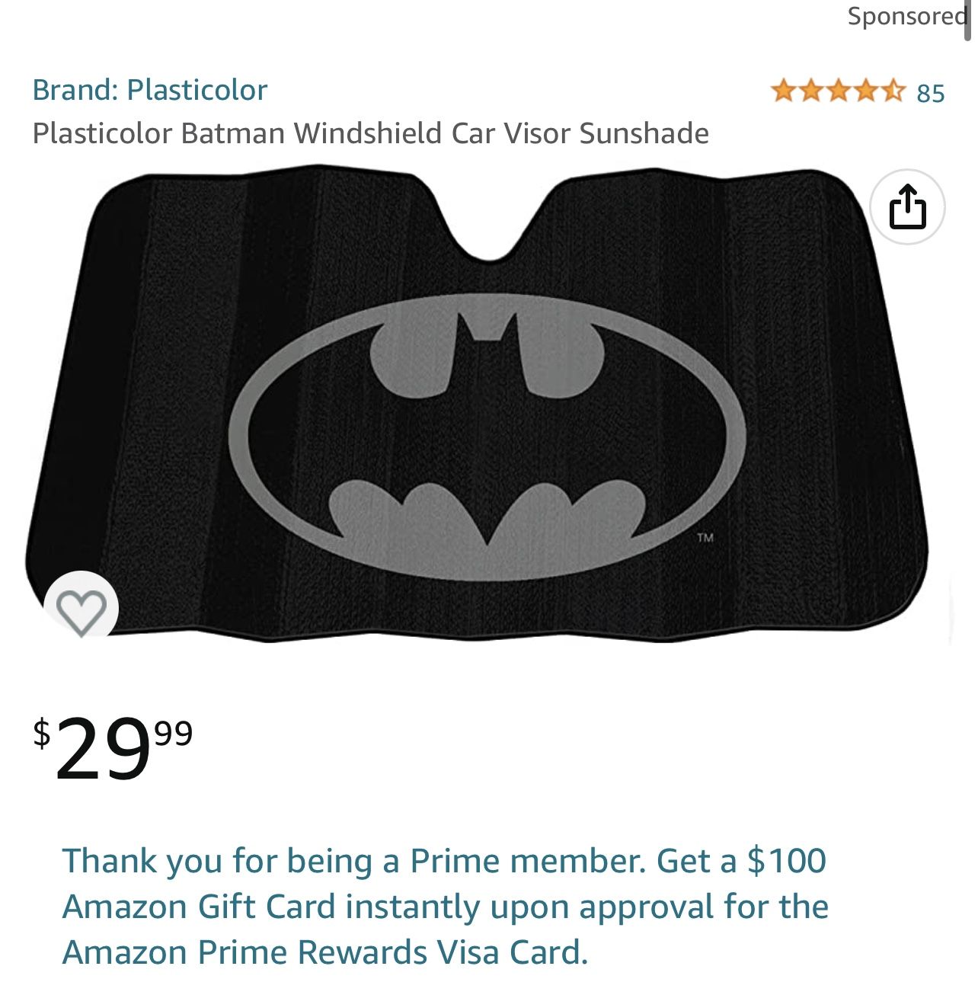Click the third star in the rating
Screen dimensions: 978x995
coord(839,92)
